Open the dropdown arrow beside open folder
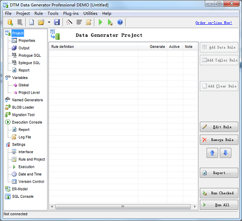This screenshot has width=242, height=221. 49,22
